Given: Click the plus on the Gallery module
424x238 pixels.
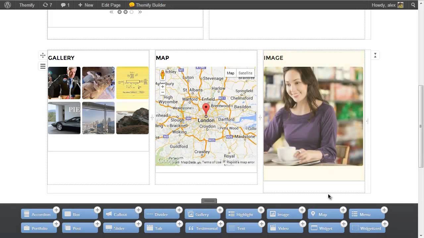Looking at the screenshot, I should click(x=220, y=210).
